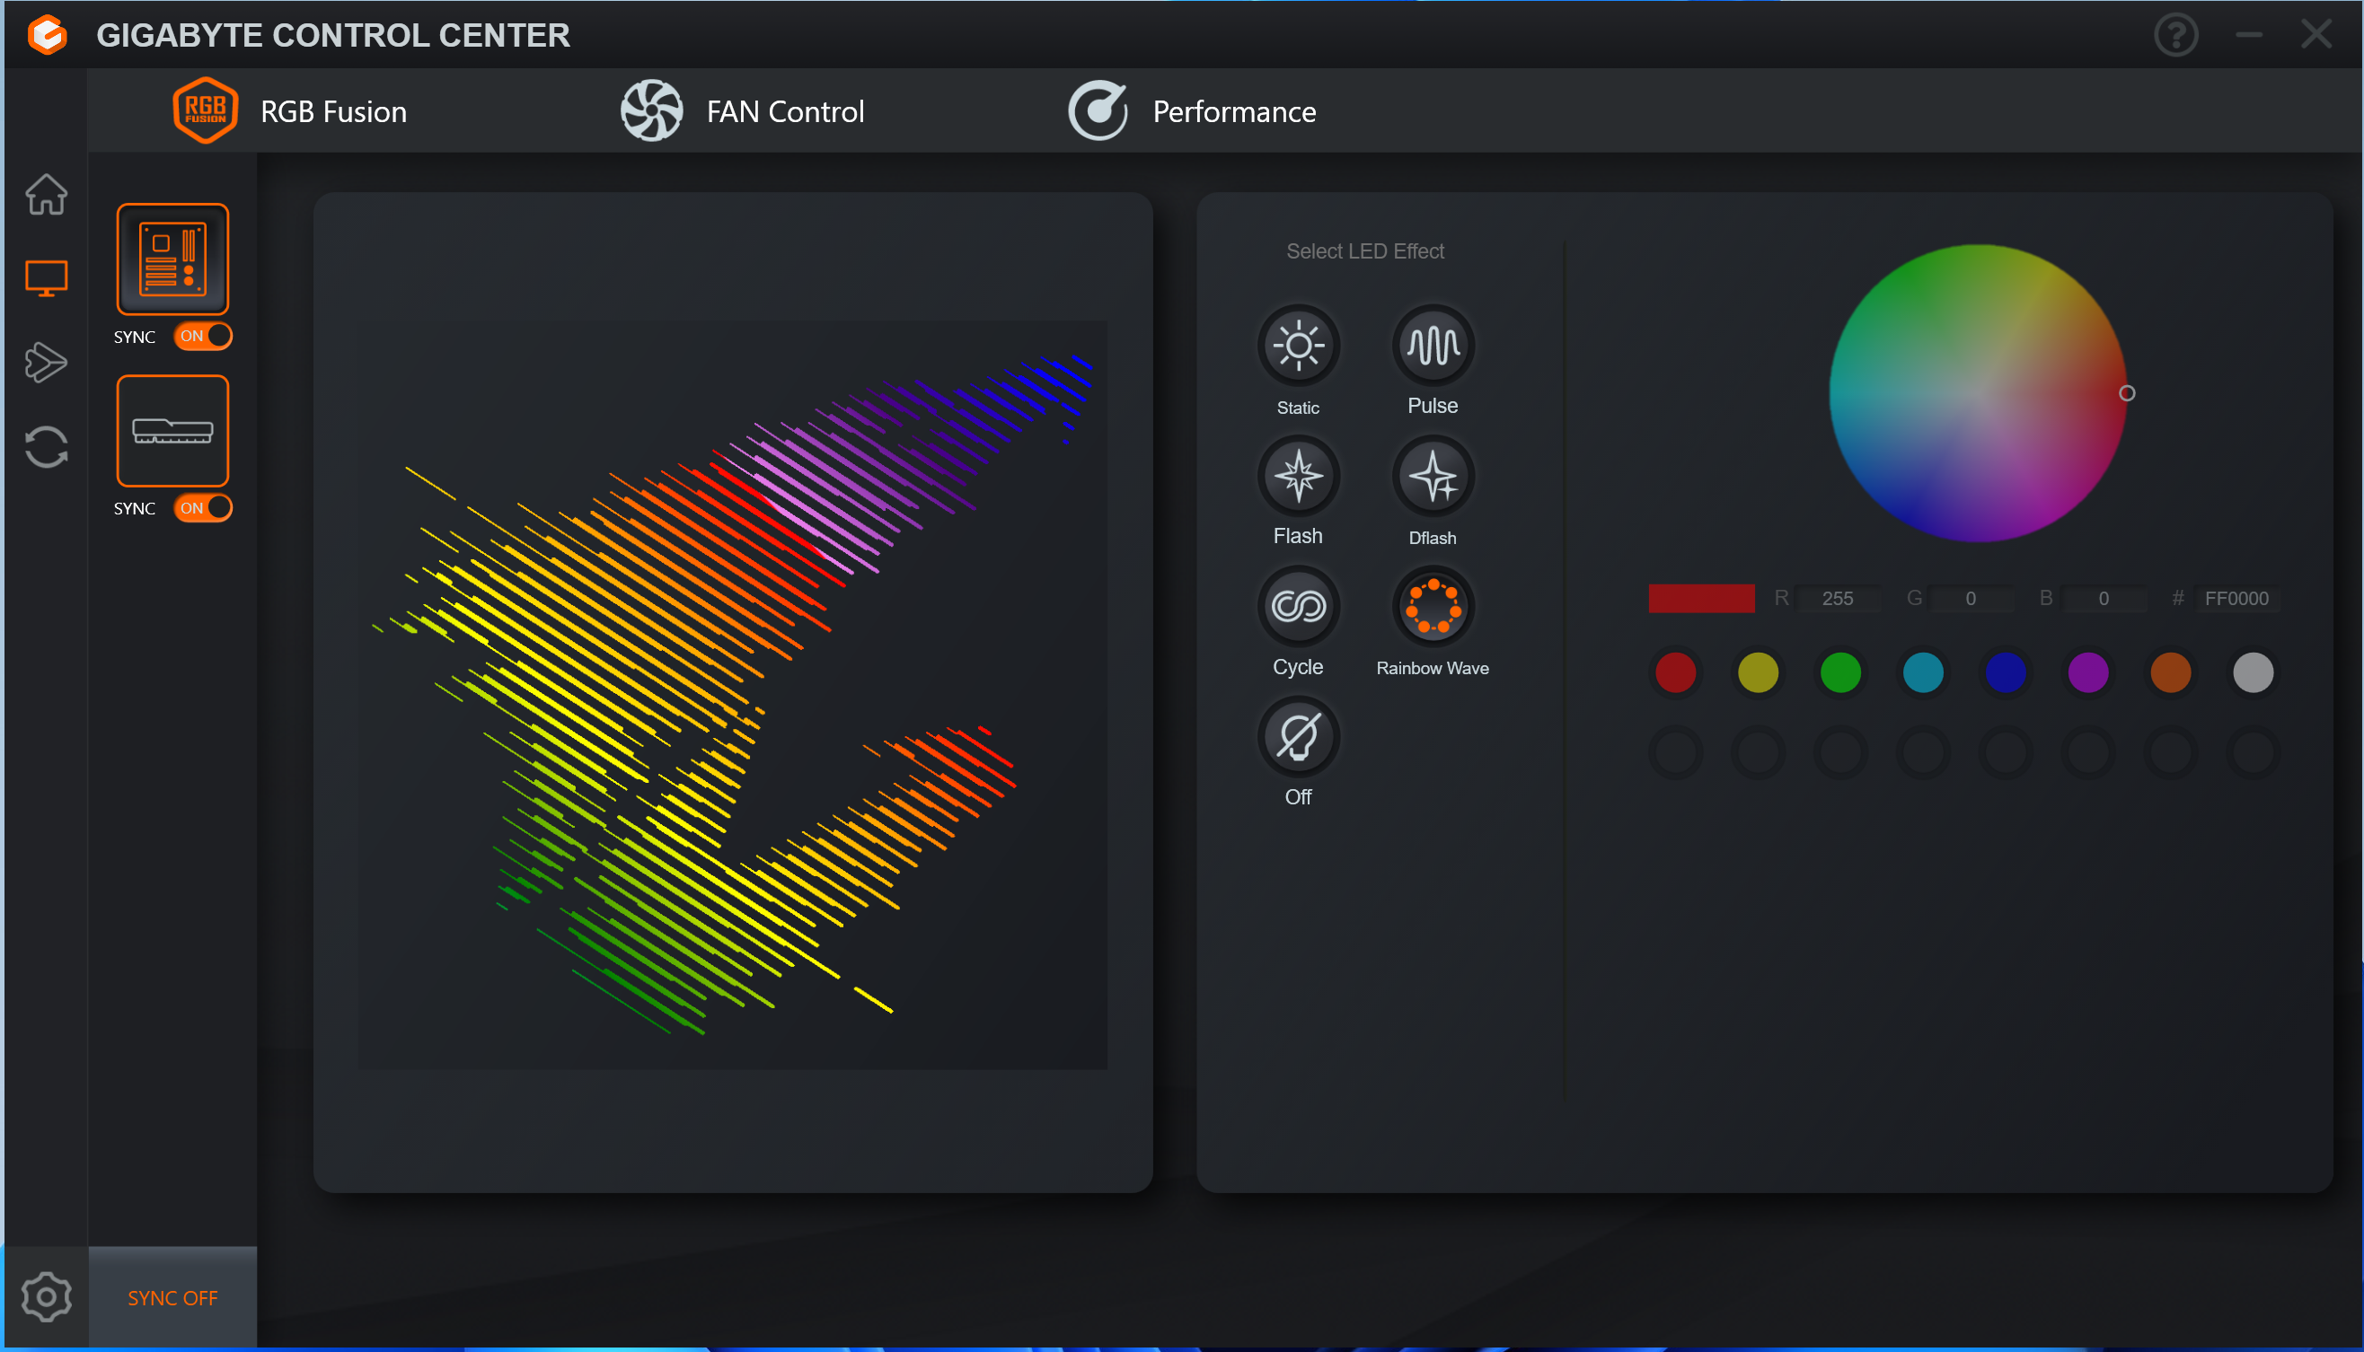Toggle memory module SYNC switch
Image resolution: width=2364 pixels, height=1352 pixels.
[x=203, y=508]
